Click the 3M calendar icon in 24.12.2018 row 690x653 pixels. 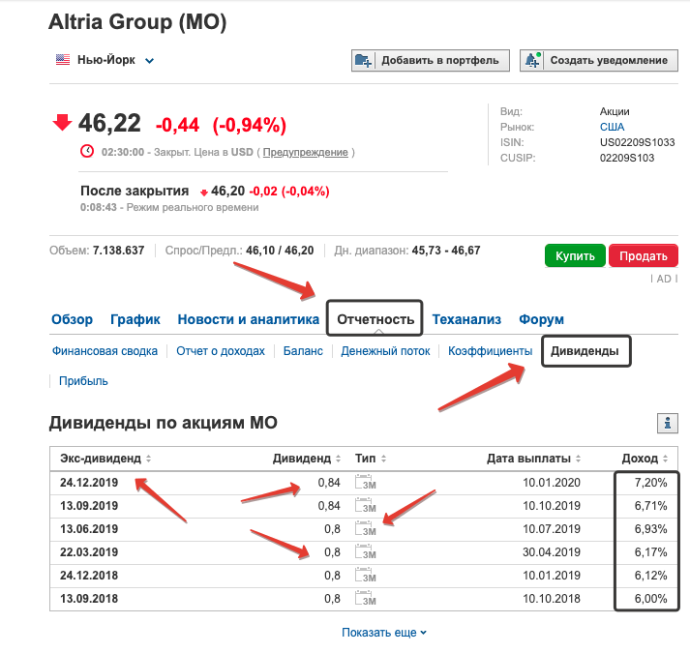(x=366, y=575)
